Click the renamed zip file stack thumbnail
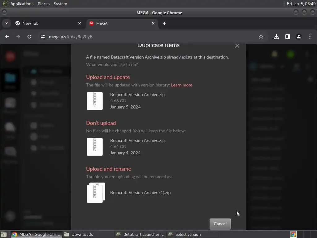This screenshot has width=317, height=238. click(x=96, y=193)
